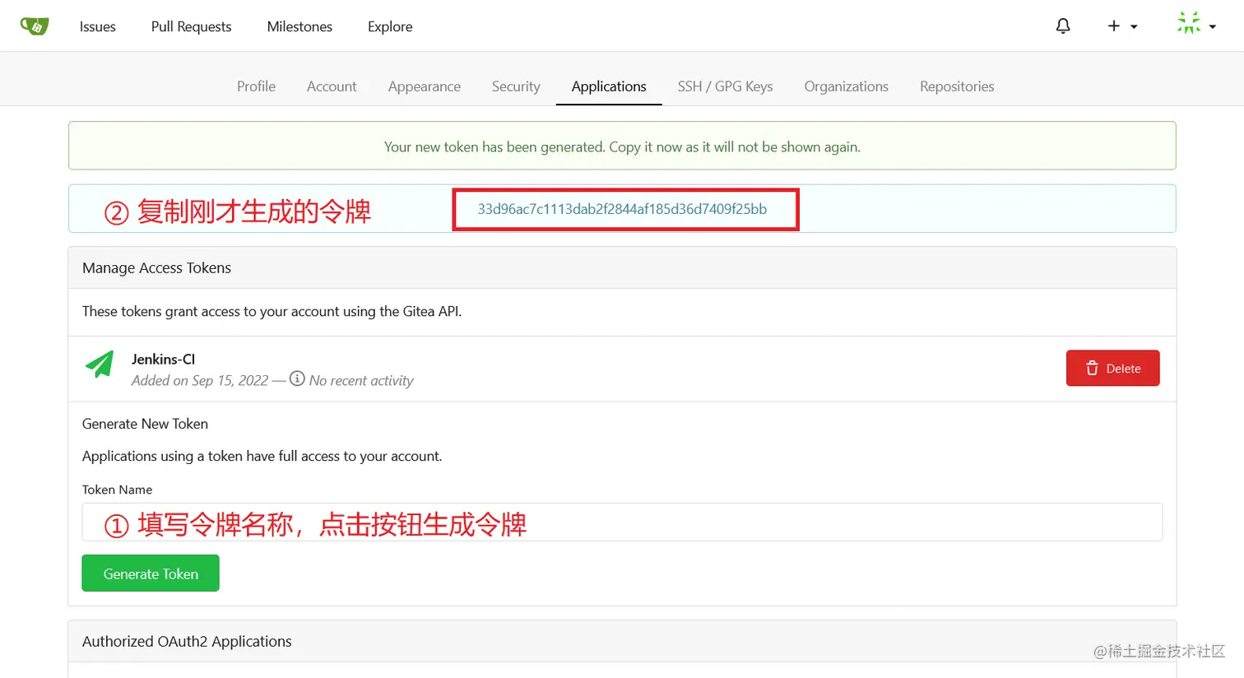Select the Applications settings tab
The image size is (1244, 678).
[x=609, y=86]
